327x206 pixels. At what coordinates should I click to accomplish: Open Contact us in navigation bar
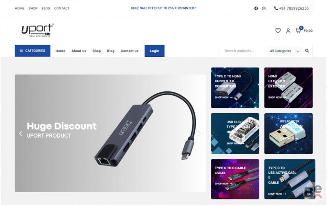(x=129, y=51)
